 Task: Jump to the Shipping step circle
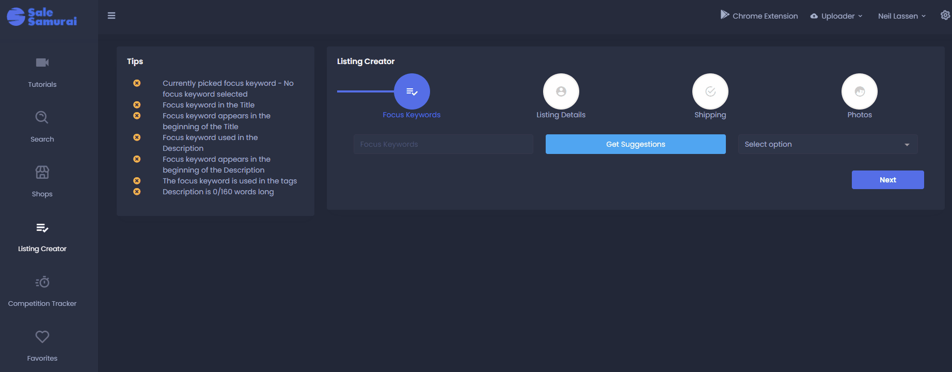[710, 91]
